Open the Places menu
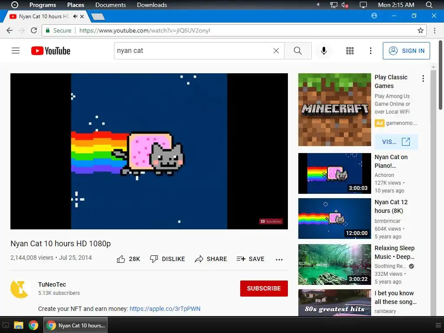The height and width of the screenshot is (333, 444). point(75,5)
